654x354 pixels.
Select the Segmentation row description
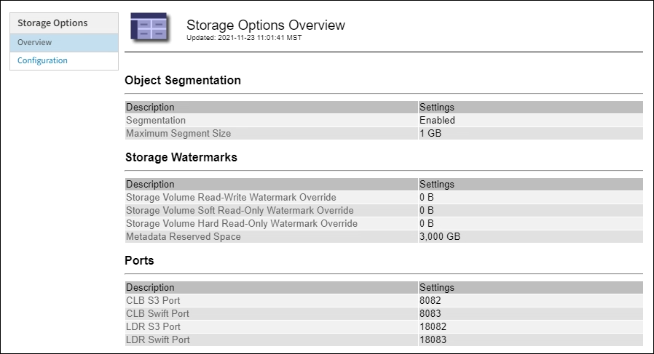156,121
